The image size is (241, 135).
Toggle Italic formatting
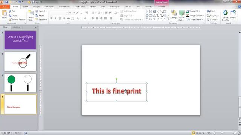click(55, 18)
